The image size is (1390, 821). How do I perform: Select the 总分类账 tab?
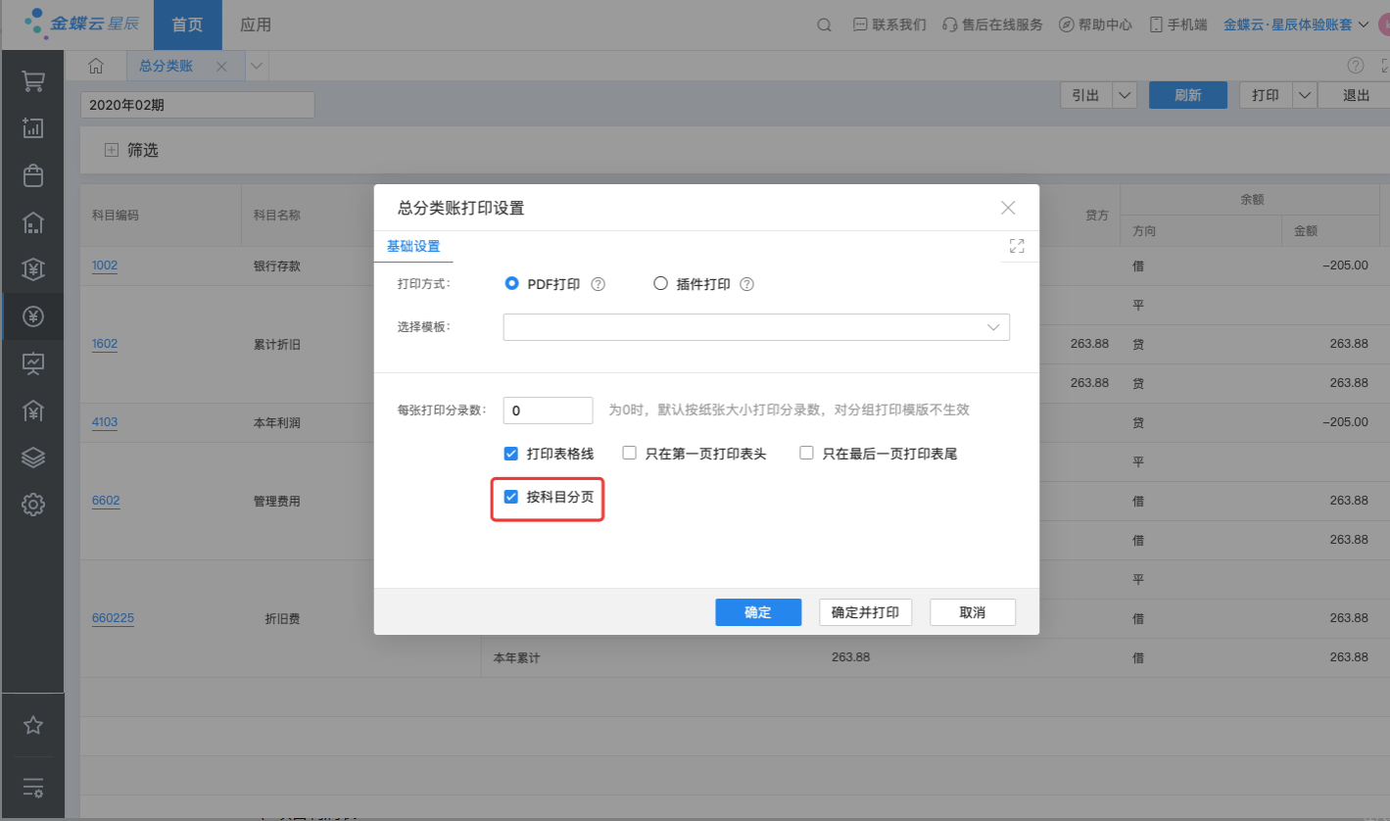[167, 66]
